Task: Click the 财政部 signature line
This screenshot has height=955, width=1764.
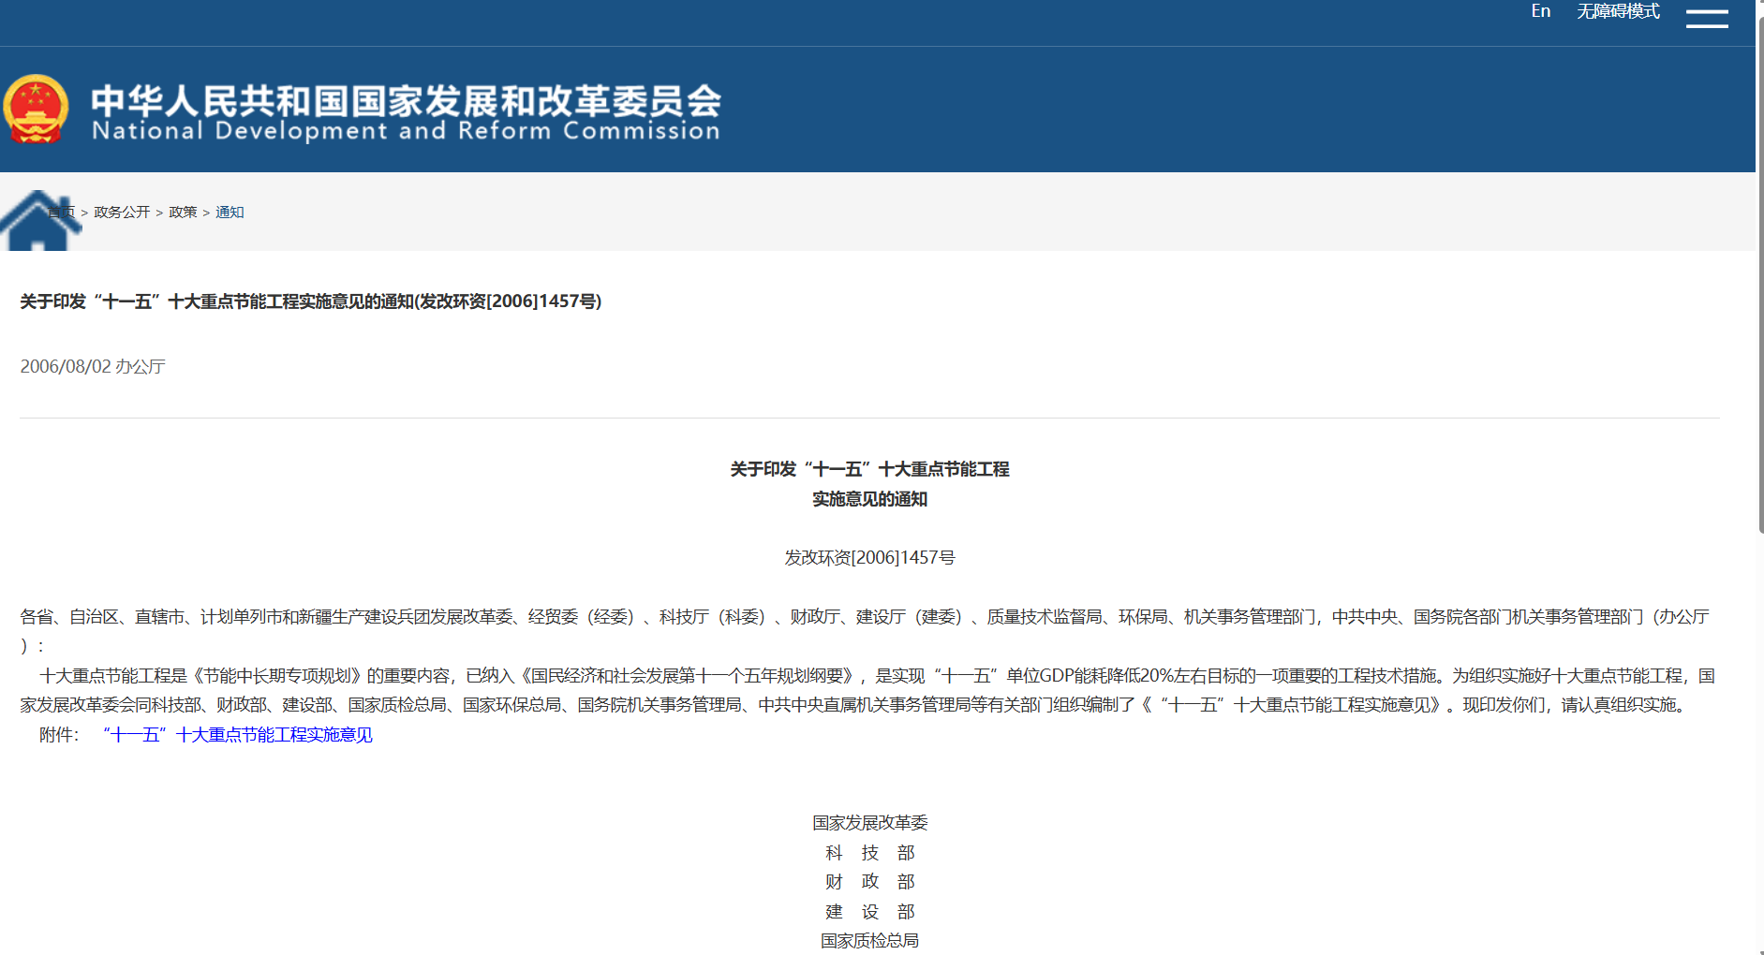Action: 869,882
